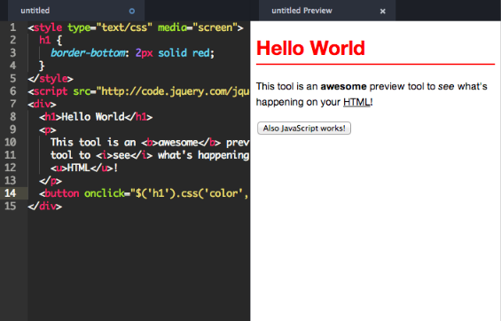This screenshot has height=321, width=501.
Task: Click the 'media' attribute on line 1
Action: (x=172, y=27)
